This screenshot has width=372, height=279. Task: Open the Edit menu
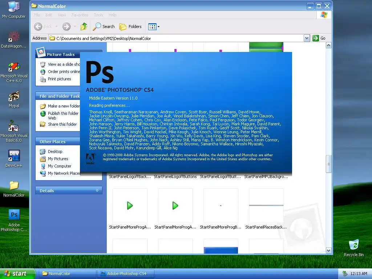pyautogui.click(x=48, y=15)
